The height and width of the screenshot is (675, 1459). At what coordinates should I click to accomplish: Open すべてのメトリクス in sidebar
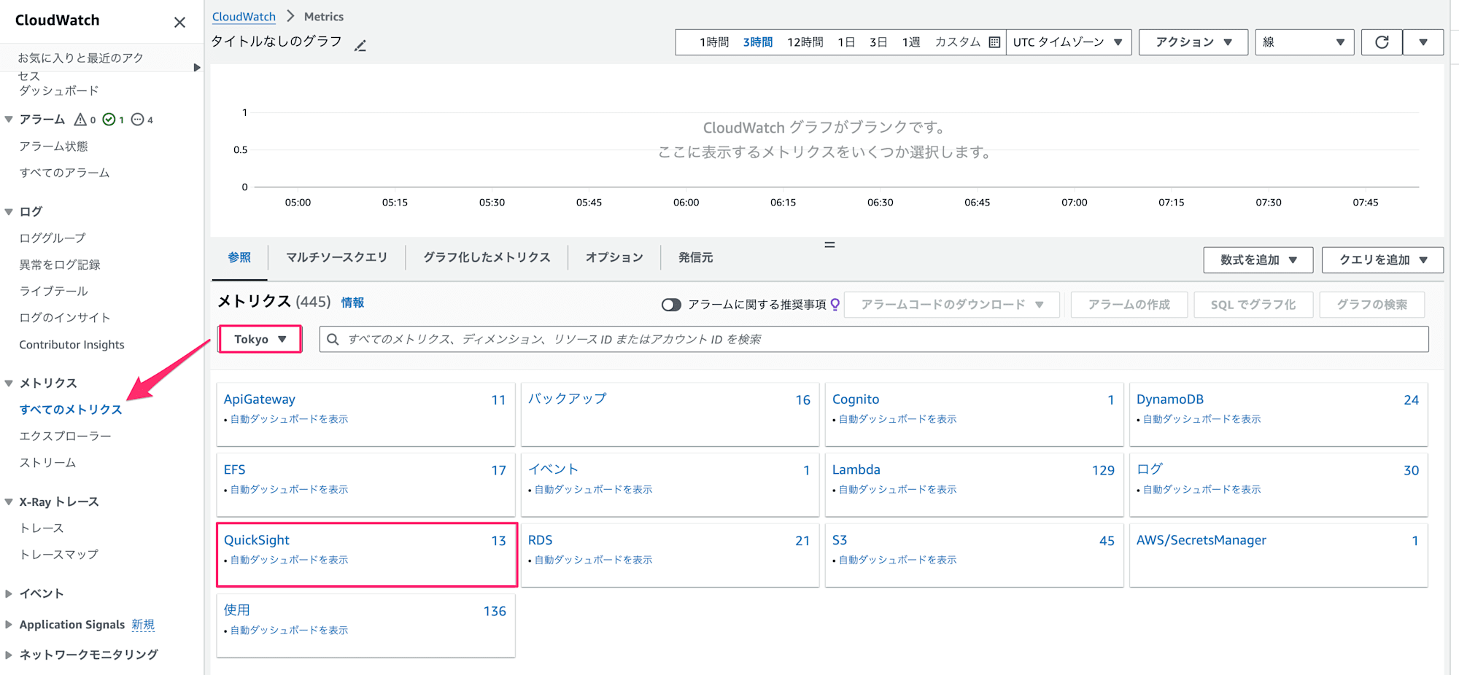pyautogui.click(x=71, y=410)
